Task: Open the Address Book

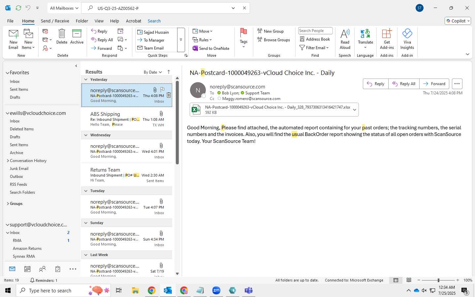Action: point(315,39)
